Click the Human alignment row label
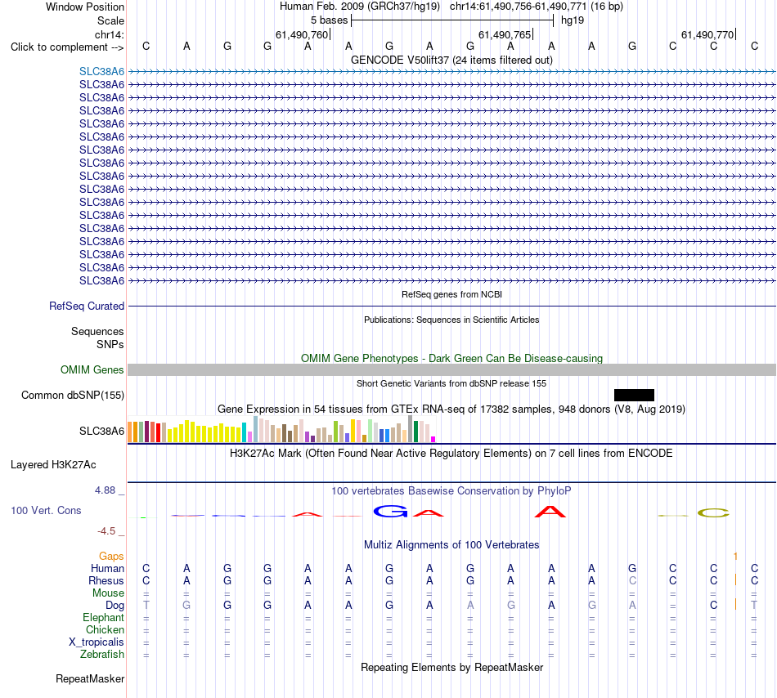Viewport: 777px width, 698px height. point(107,568)
